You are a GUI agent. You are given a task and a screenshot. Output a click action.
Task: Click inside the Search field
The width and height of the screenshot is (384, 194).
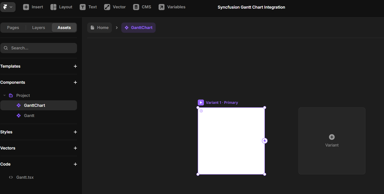39,48
